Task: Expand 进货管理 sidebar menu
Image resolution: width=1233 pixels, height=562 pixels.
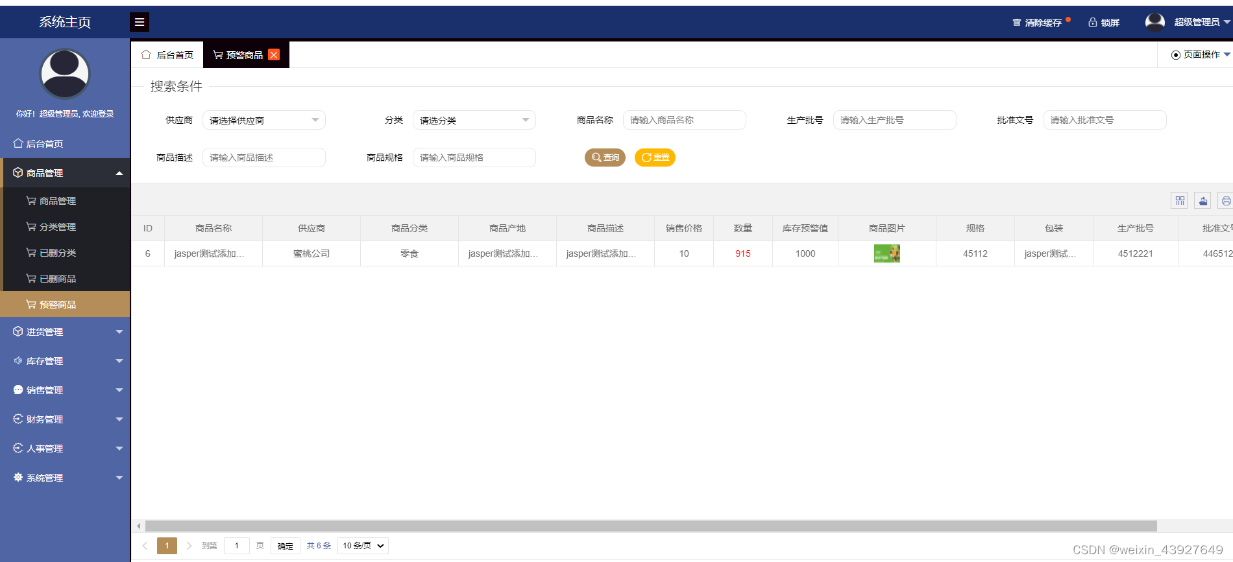Action: click(65, 332)
